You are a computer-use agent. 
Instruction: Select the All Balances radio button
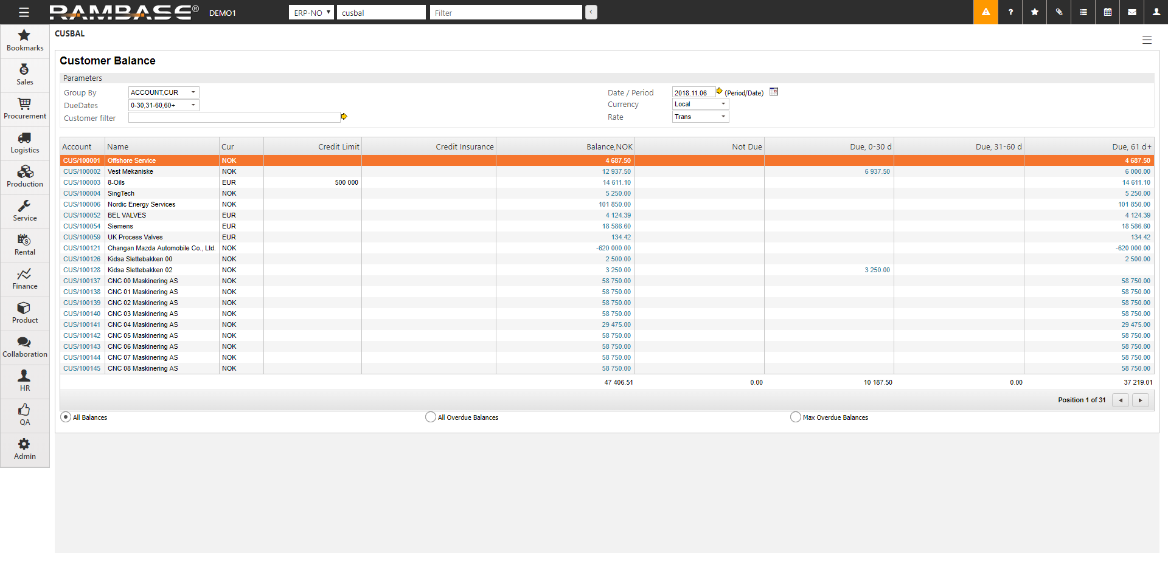(x=66, y=417)
